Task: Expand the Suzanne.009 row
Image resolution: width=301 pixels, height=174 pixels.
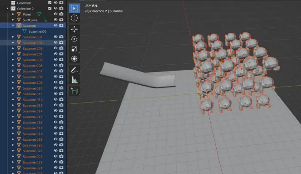Action: [x=13, y=82]
